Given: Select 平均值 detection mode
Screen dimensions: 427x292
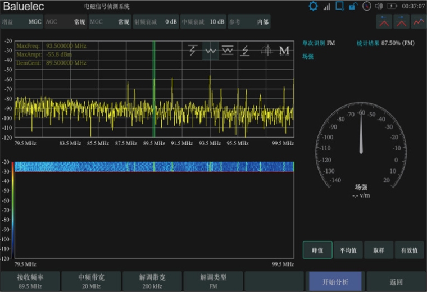Looking at the screenshot, I should 348,250.
